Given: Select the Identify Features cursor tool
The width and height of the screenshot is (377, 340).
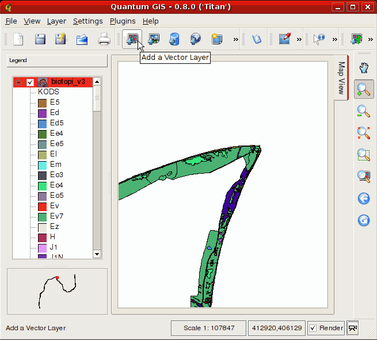Looking at the screenshot, I should 319,39.
